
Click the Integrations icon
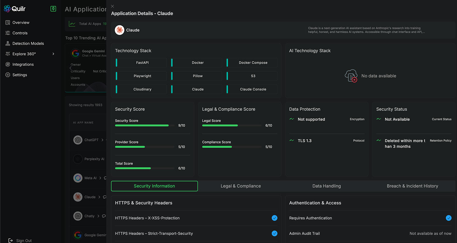(x=8, y=64)
